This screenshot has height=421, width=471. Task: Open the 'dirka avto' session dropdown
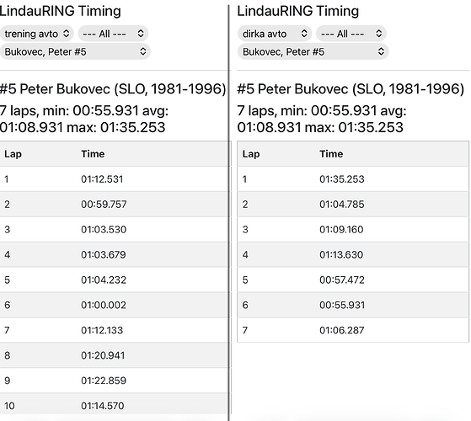pyautogui.click(x=275, y=34)
